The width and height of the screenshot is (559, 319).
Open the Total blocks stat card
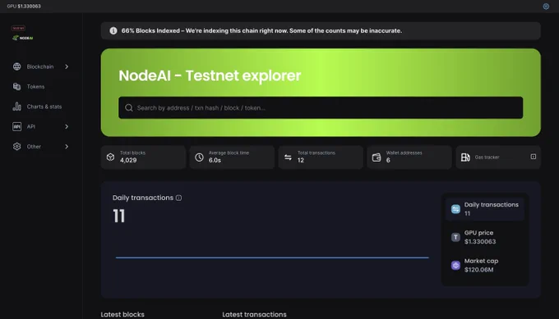143,157
